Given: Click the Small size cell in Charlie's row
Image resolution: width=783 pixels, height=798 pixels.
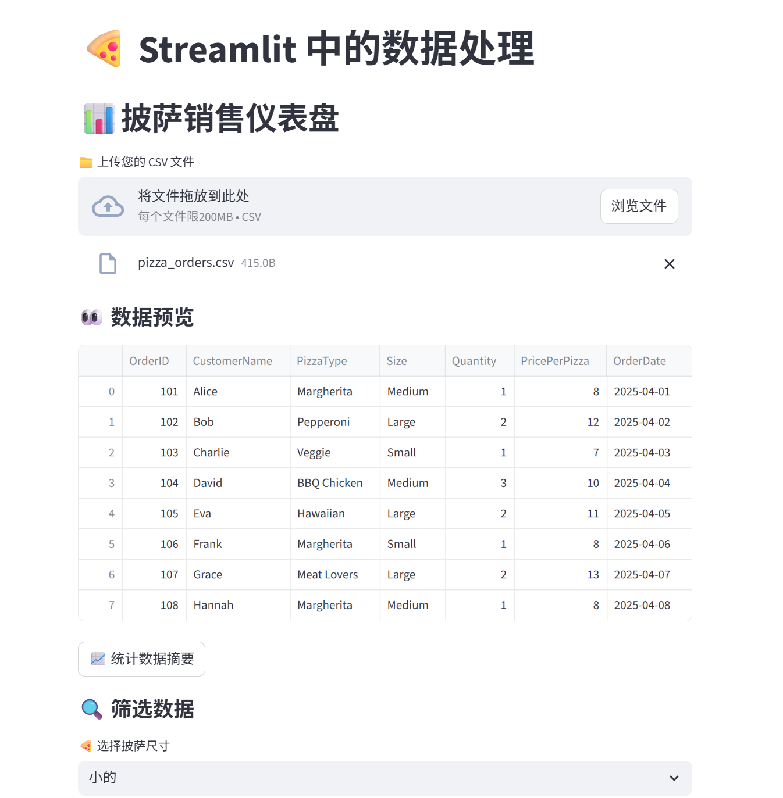Looking at the screenshot, I should coord(412,453).
